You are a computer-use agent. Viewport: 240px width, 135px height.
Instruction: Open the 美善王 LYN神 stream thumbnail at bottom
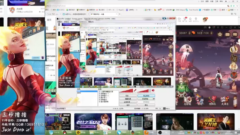(216, 122)
